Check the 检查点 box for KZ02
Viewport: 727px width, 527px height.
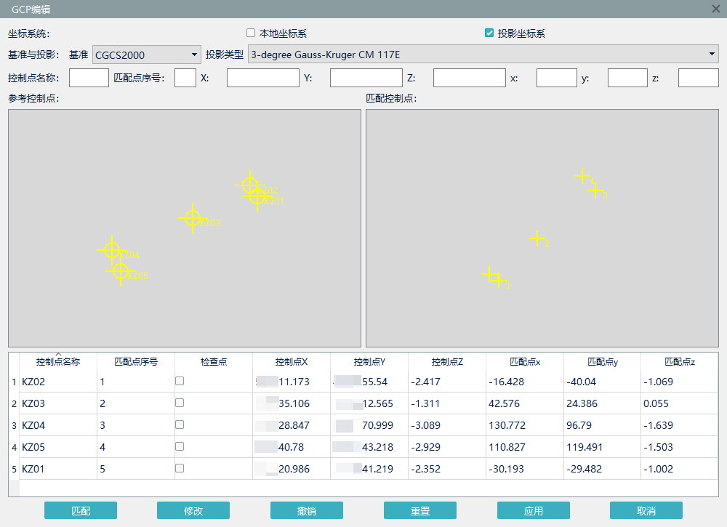[x=180, y=381]
